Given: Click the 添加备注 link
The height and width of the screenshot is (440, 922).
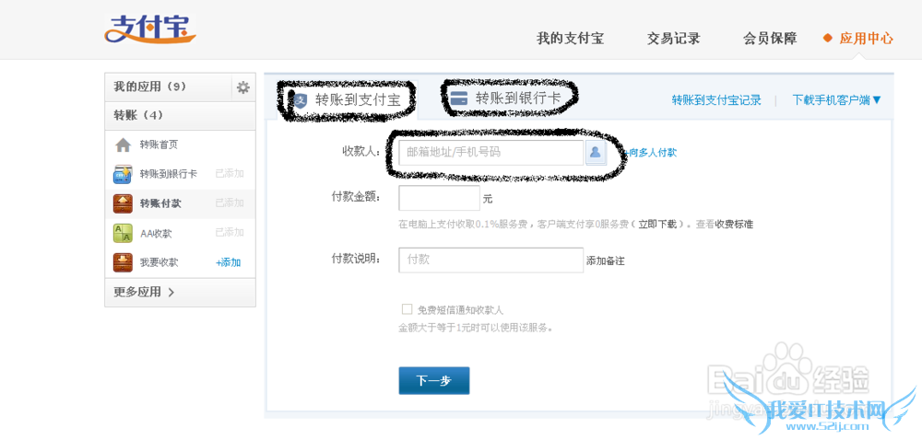Looking at the screenshot, I should pos(605,261).
